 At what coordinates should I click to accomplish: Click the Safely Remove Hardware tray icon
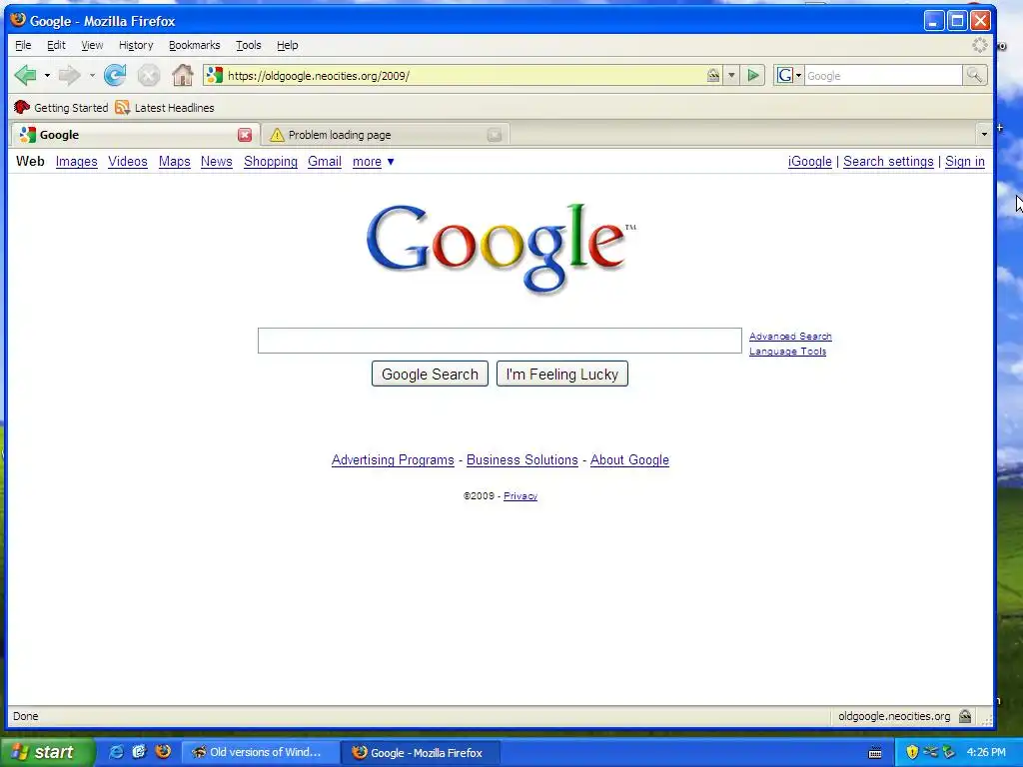point(948,752)
